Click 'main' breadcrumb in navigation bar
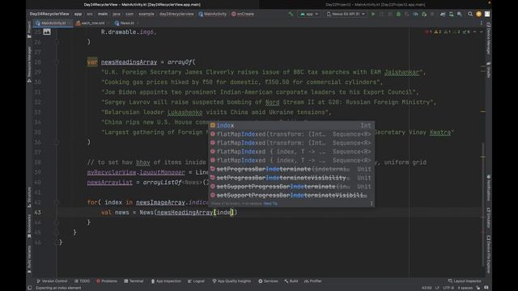Viewport: 518px width, 291px height. [103, 15]
